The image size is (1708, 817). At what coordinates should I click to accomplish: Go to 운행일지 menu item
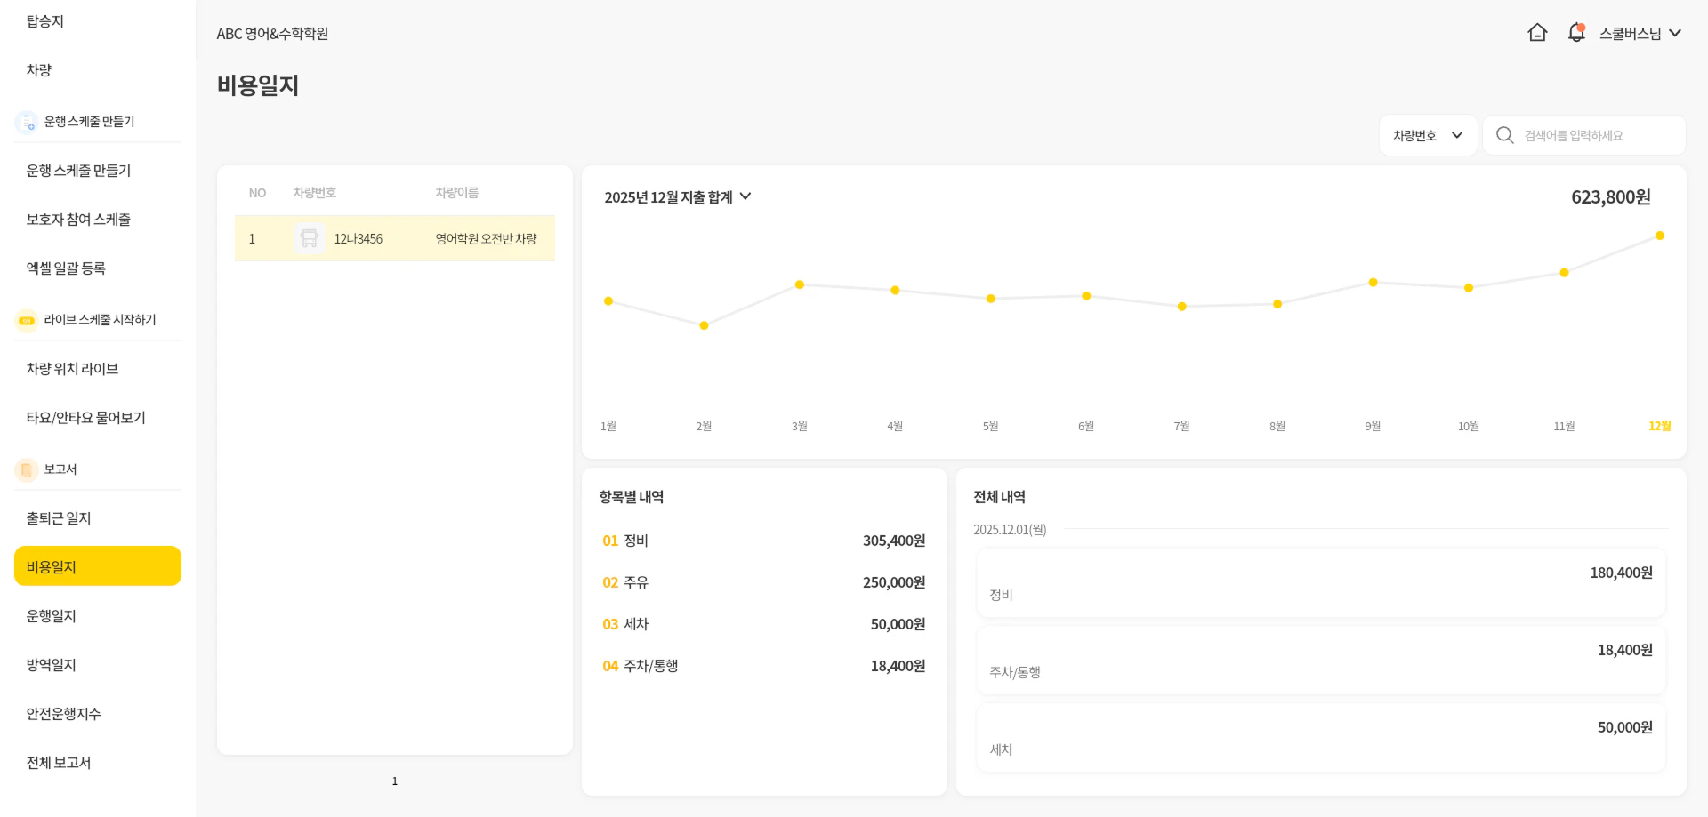coord(52,616)
